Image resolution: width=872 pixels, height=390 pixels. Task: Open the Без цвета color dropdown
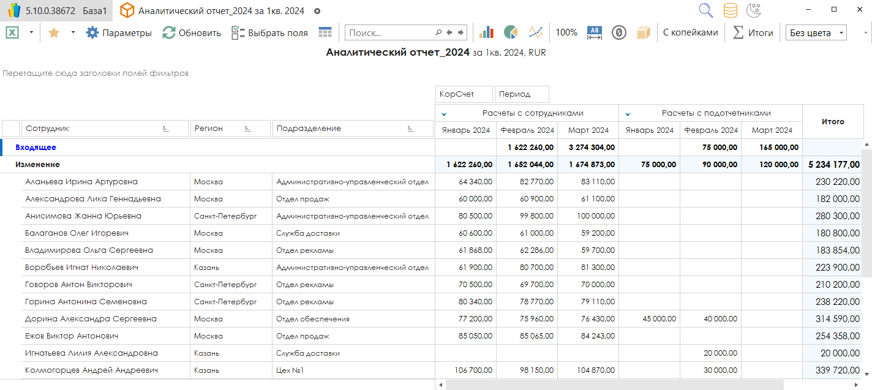[816, 32]
